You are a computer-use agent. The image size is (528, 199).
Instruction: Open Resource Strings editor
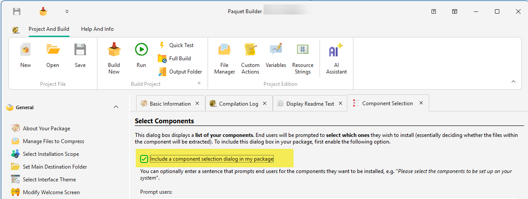303,59
